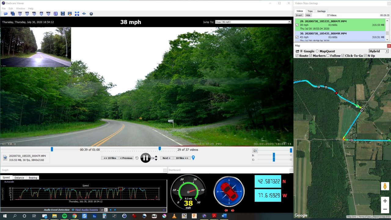
Task: Go to the Previous file
Action: (126, 158)
